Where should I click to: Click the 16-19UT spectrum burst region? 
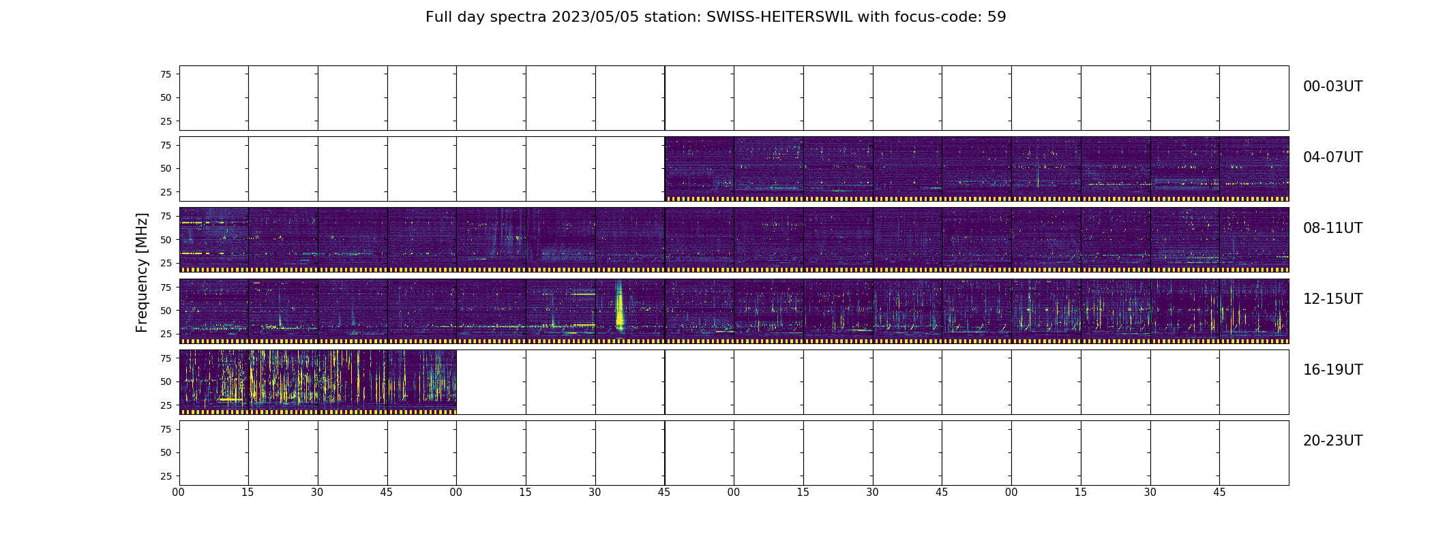(x=318, y=381)
